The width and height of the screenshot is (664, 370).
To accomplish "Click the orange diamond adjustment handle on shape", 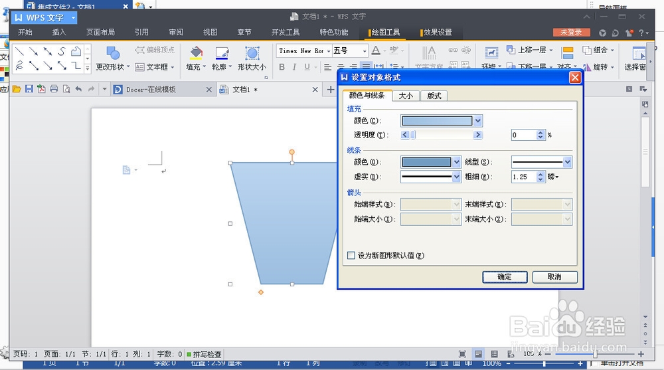I will click(x=261, y=292).
